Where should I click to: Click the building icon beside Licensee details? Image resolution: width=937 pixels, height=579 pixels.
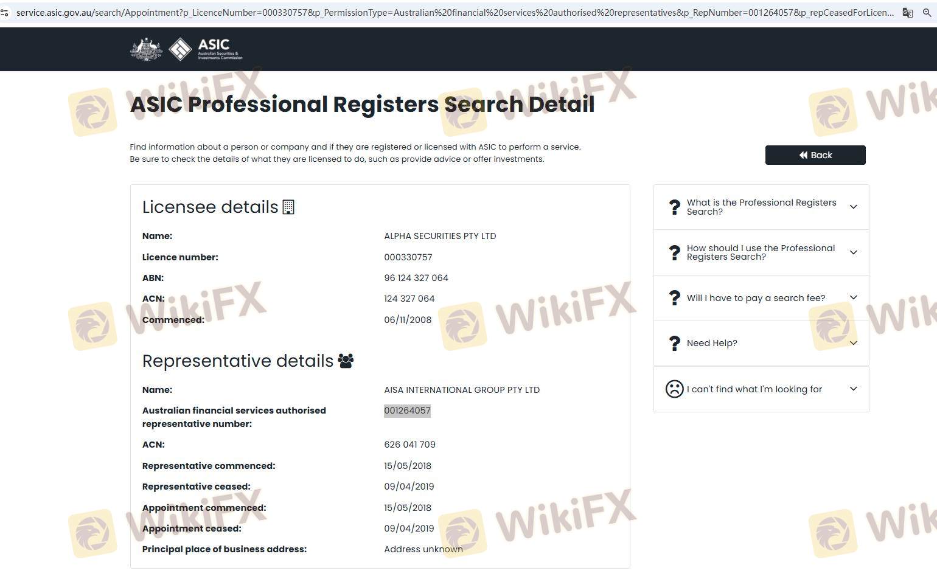click(288, 207)
